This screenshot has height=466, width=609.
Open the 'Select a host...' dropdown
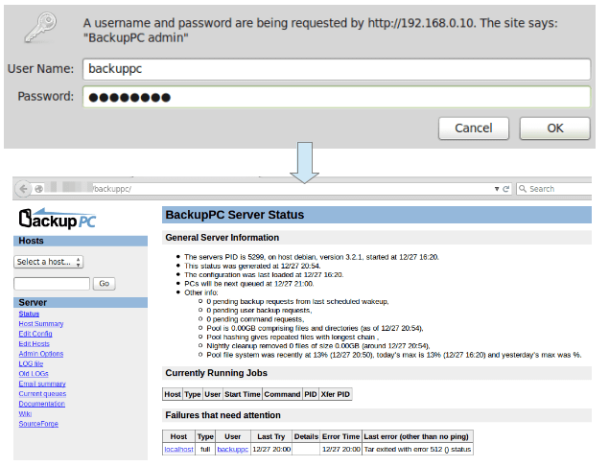[49, 262]
